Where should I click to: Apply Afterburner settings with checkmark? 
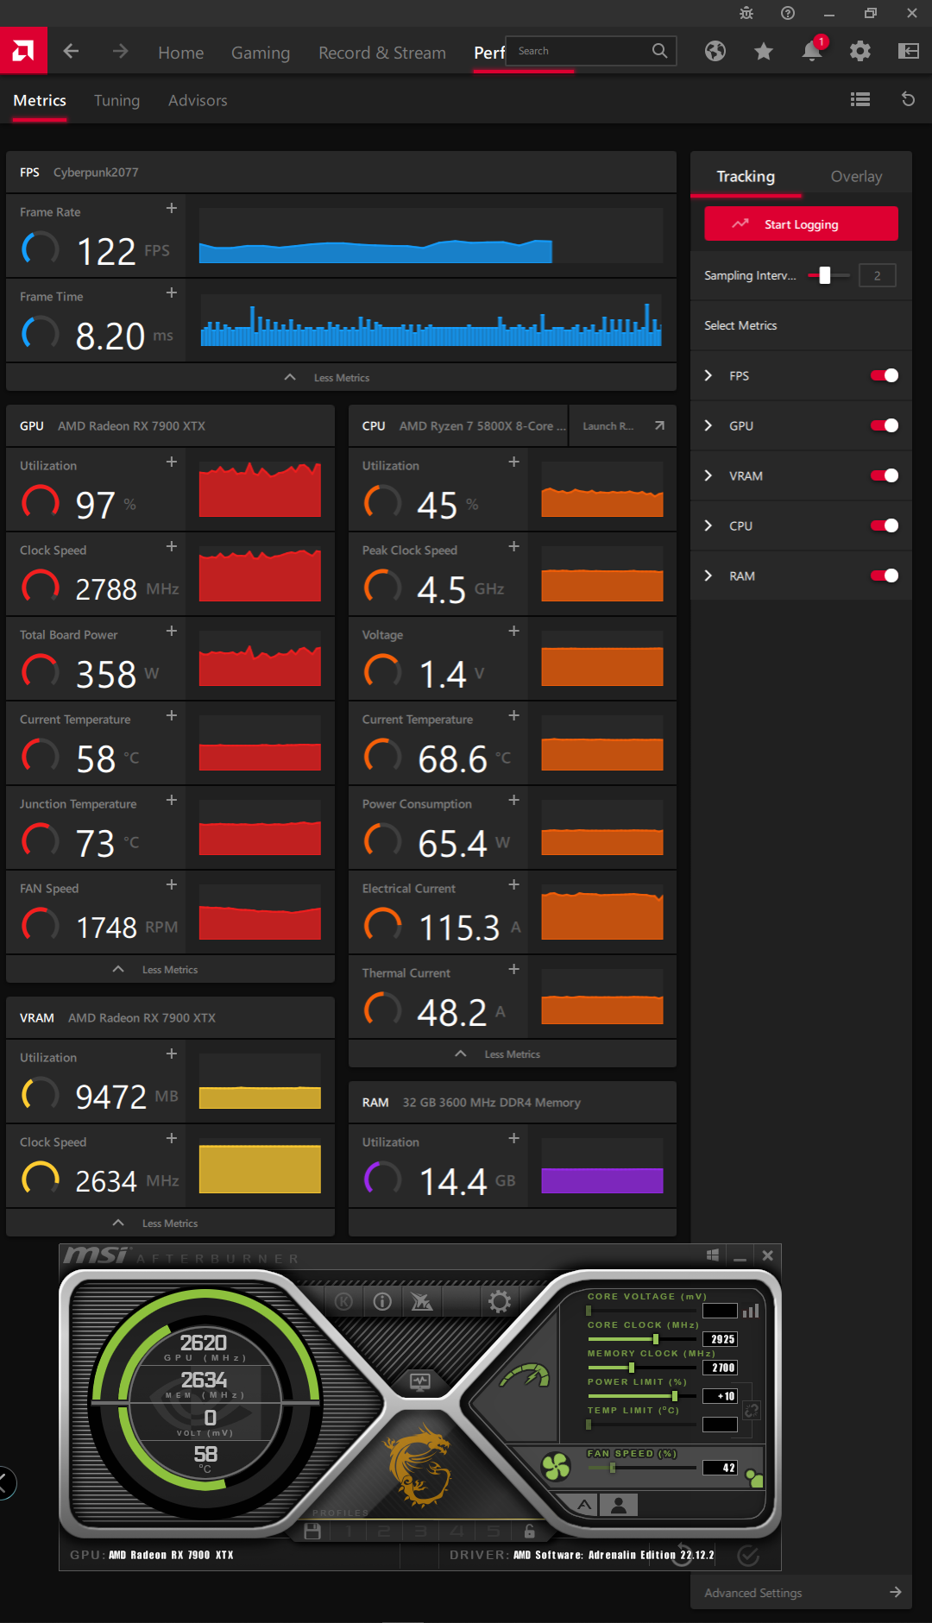pyautogui.click(x=749, y=1555)
